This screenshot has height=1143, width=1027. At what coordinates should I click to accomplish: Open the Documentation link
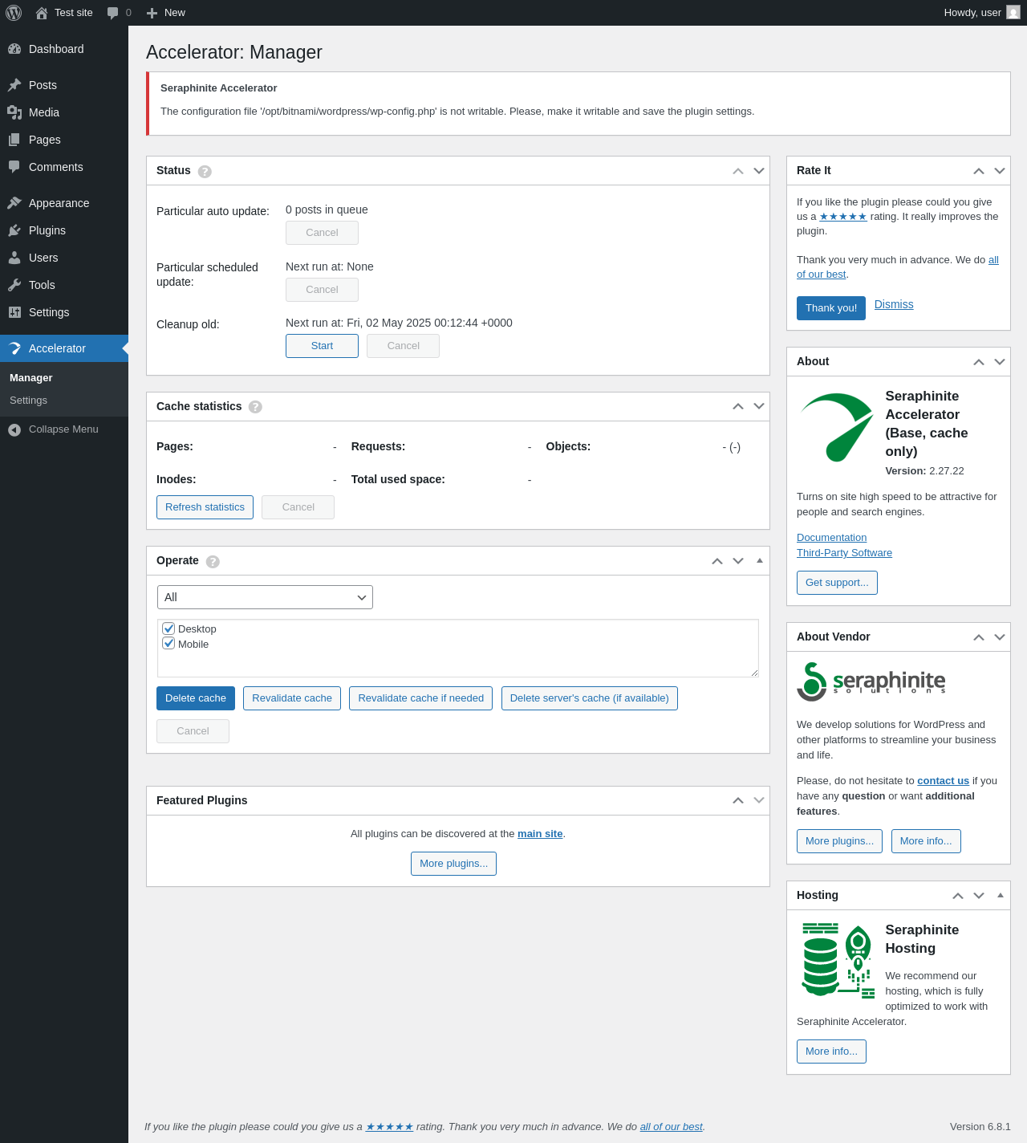click(x=831, y=538)
